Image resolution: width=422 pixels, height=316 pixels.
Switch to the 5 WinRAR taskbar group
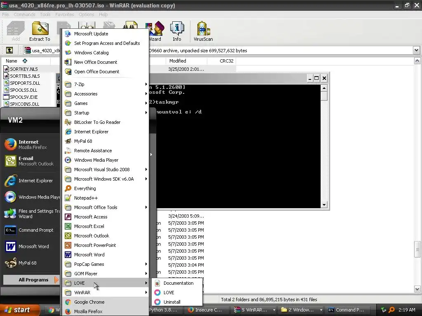point(255,310)
